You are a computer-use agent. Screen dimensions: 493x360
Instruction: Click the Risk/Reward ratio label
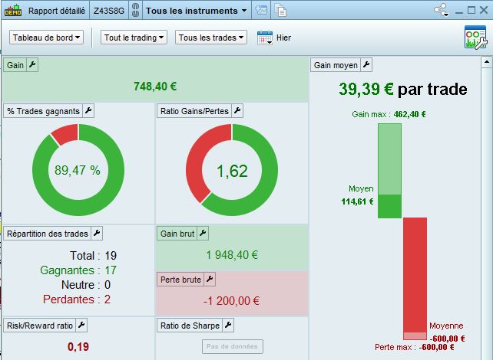40,326
